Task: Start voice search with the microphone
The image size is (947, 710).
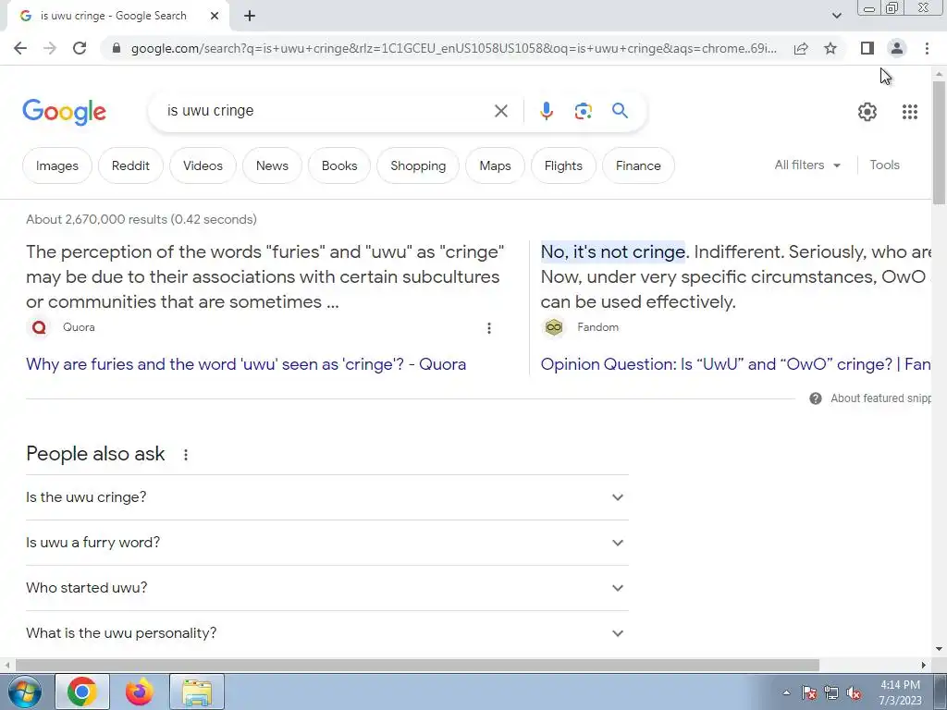Action: (546, 111)
